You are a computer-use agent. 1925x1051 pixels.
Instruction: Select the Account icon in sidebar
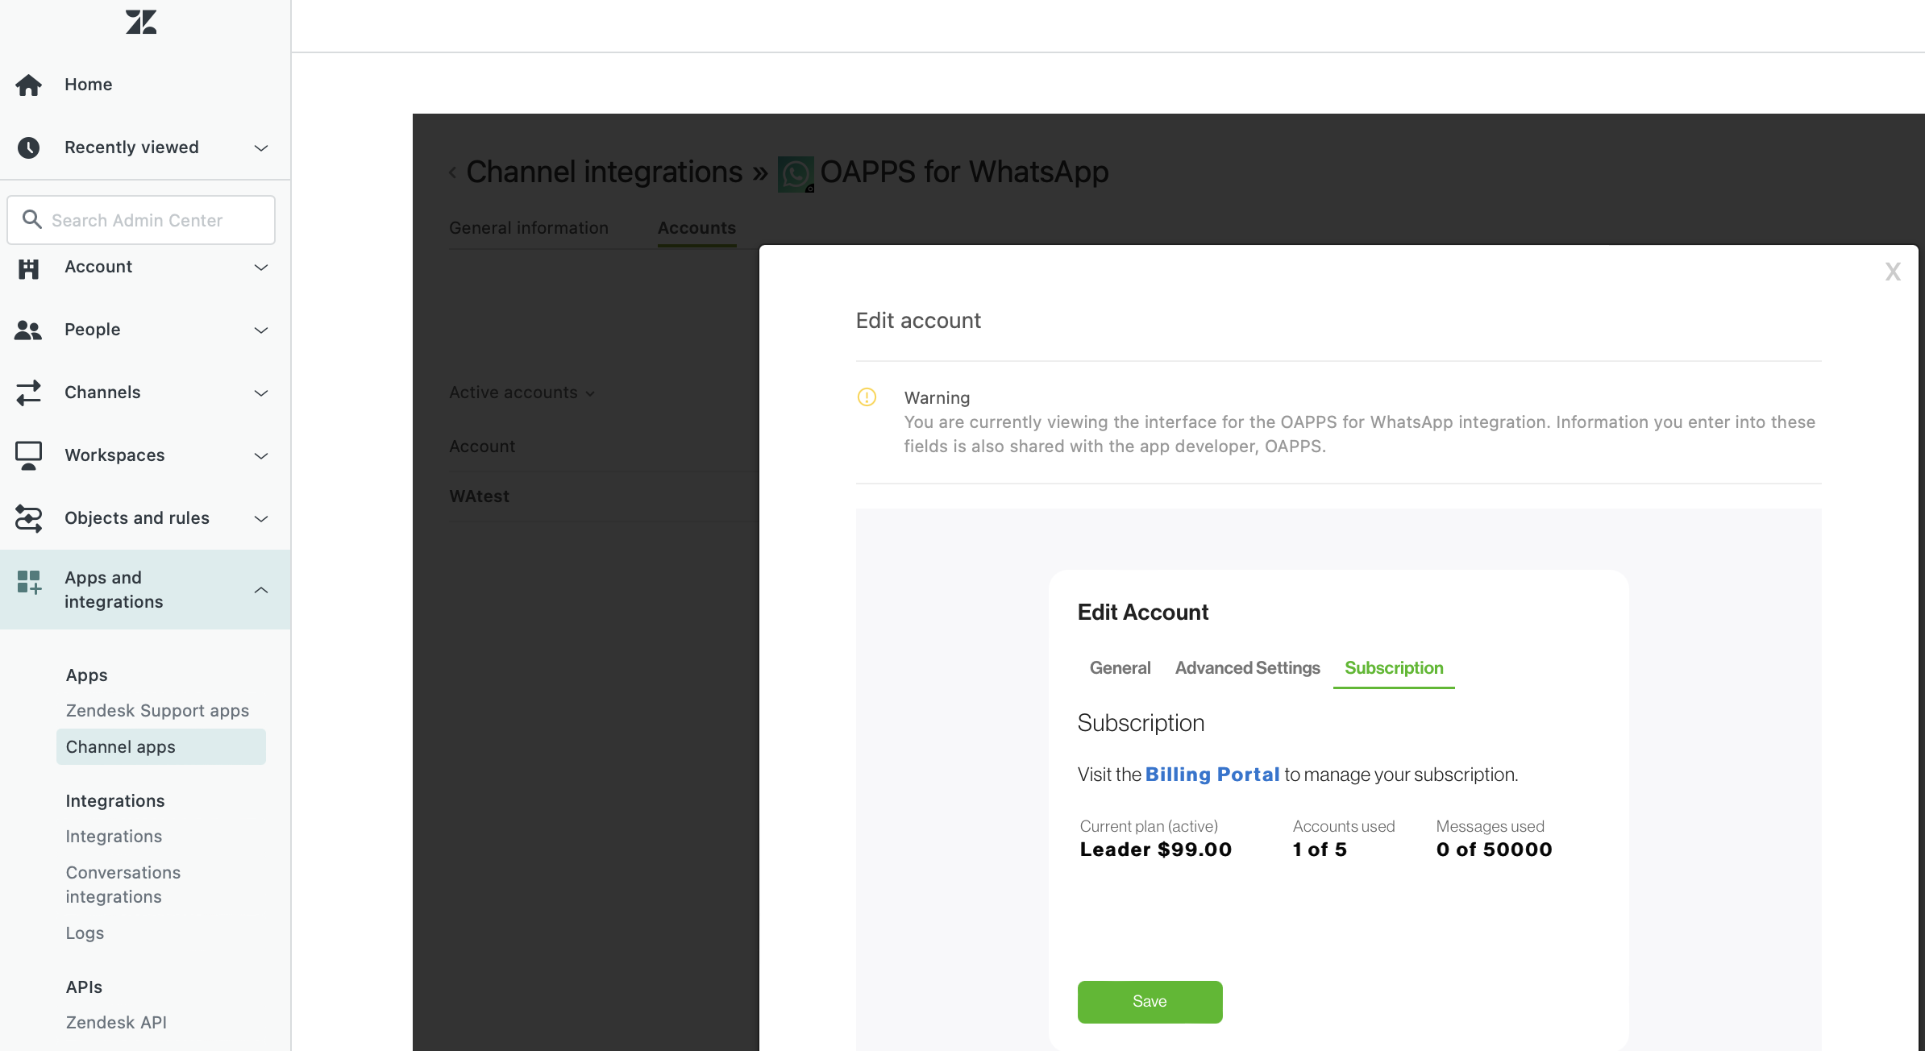[28, 267]
